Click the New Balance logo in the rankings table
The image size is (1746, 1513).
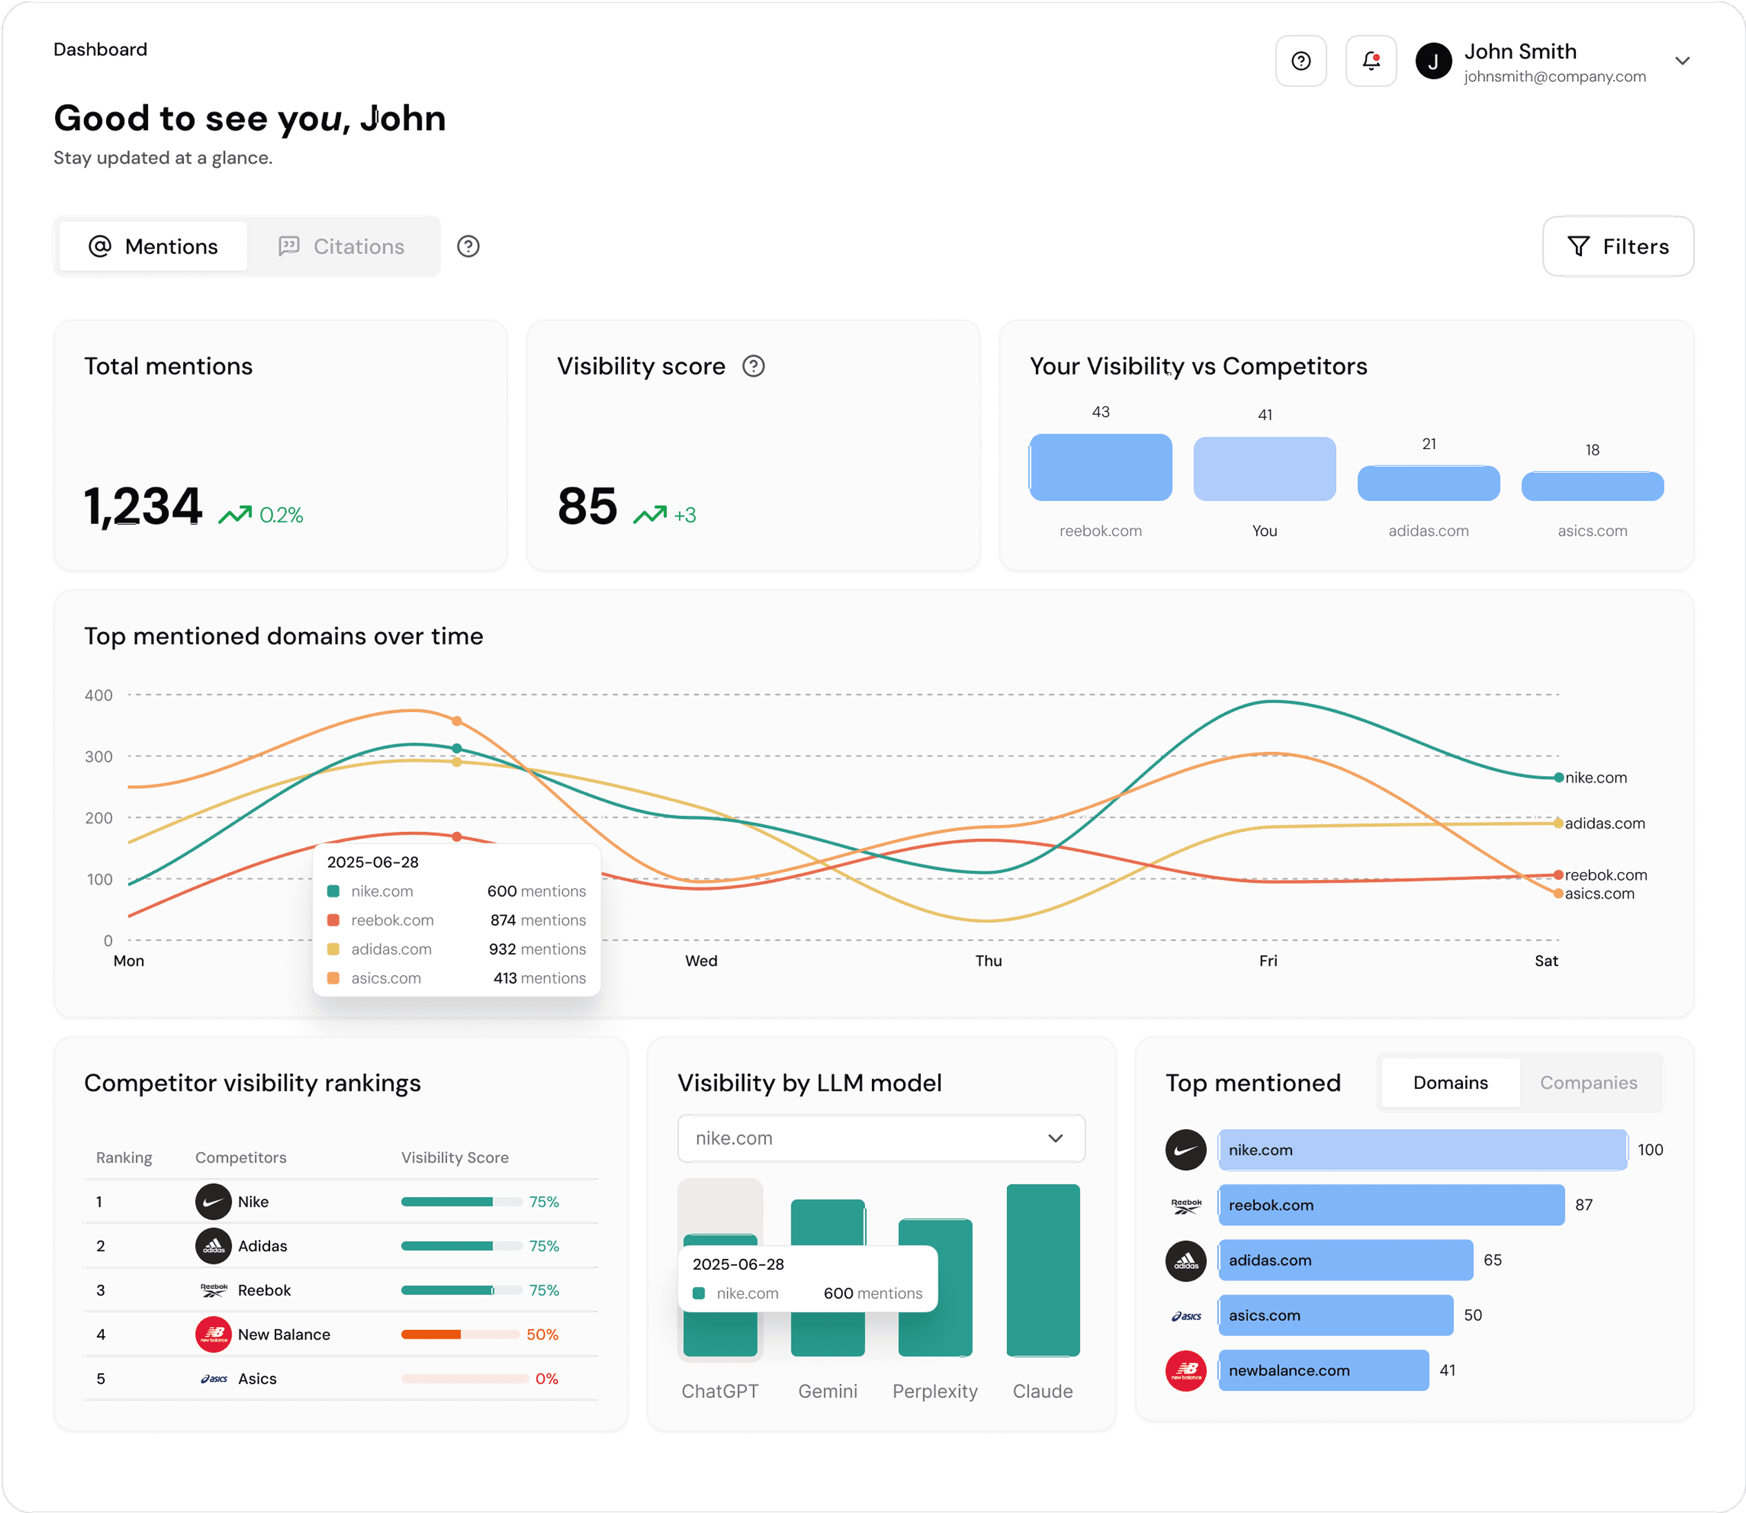pos(214,1335)
